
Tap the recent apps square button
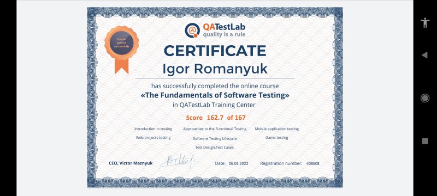[x=425, y=141]
